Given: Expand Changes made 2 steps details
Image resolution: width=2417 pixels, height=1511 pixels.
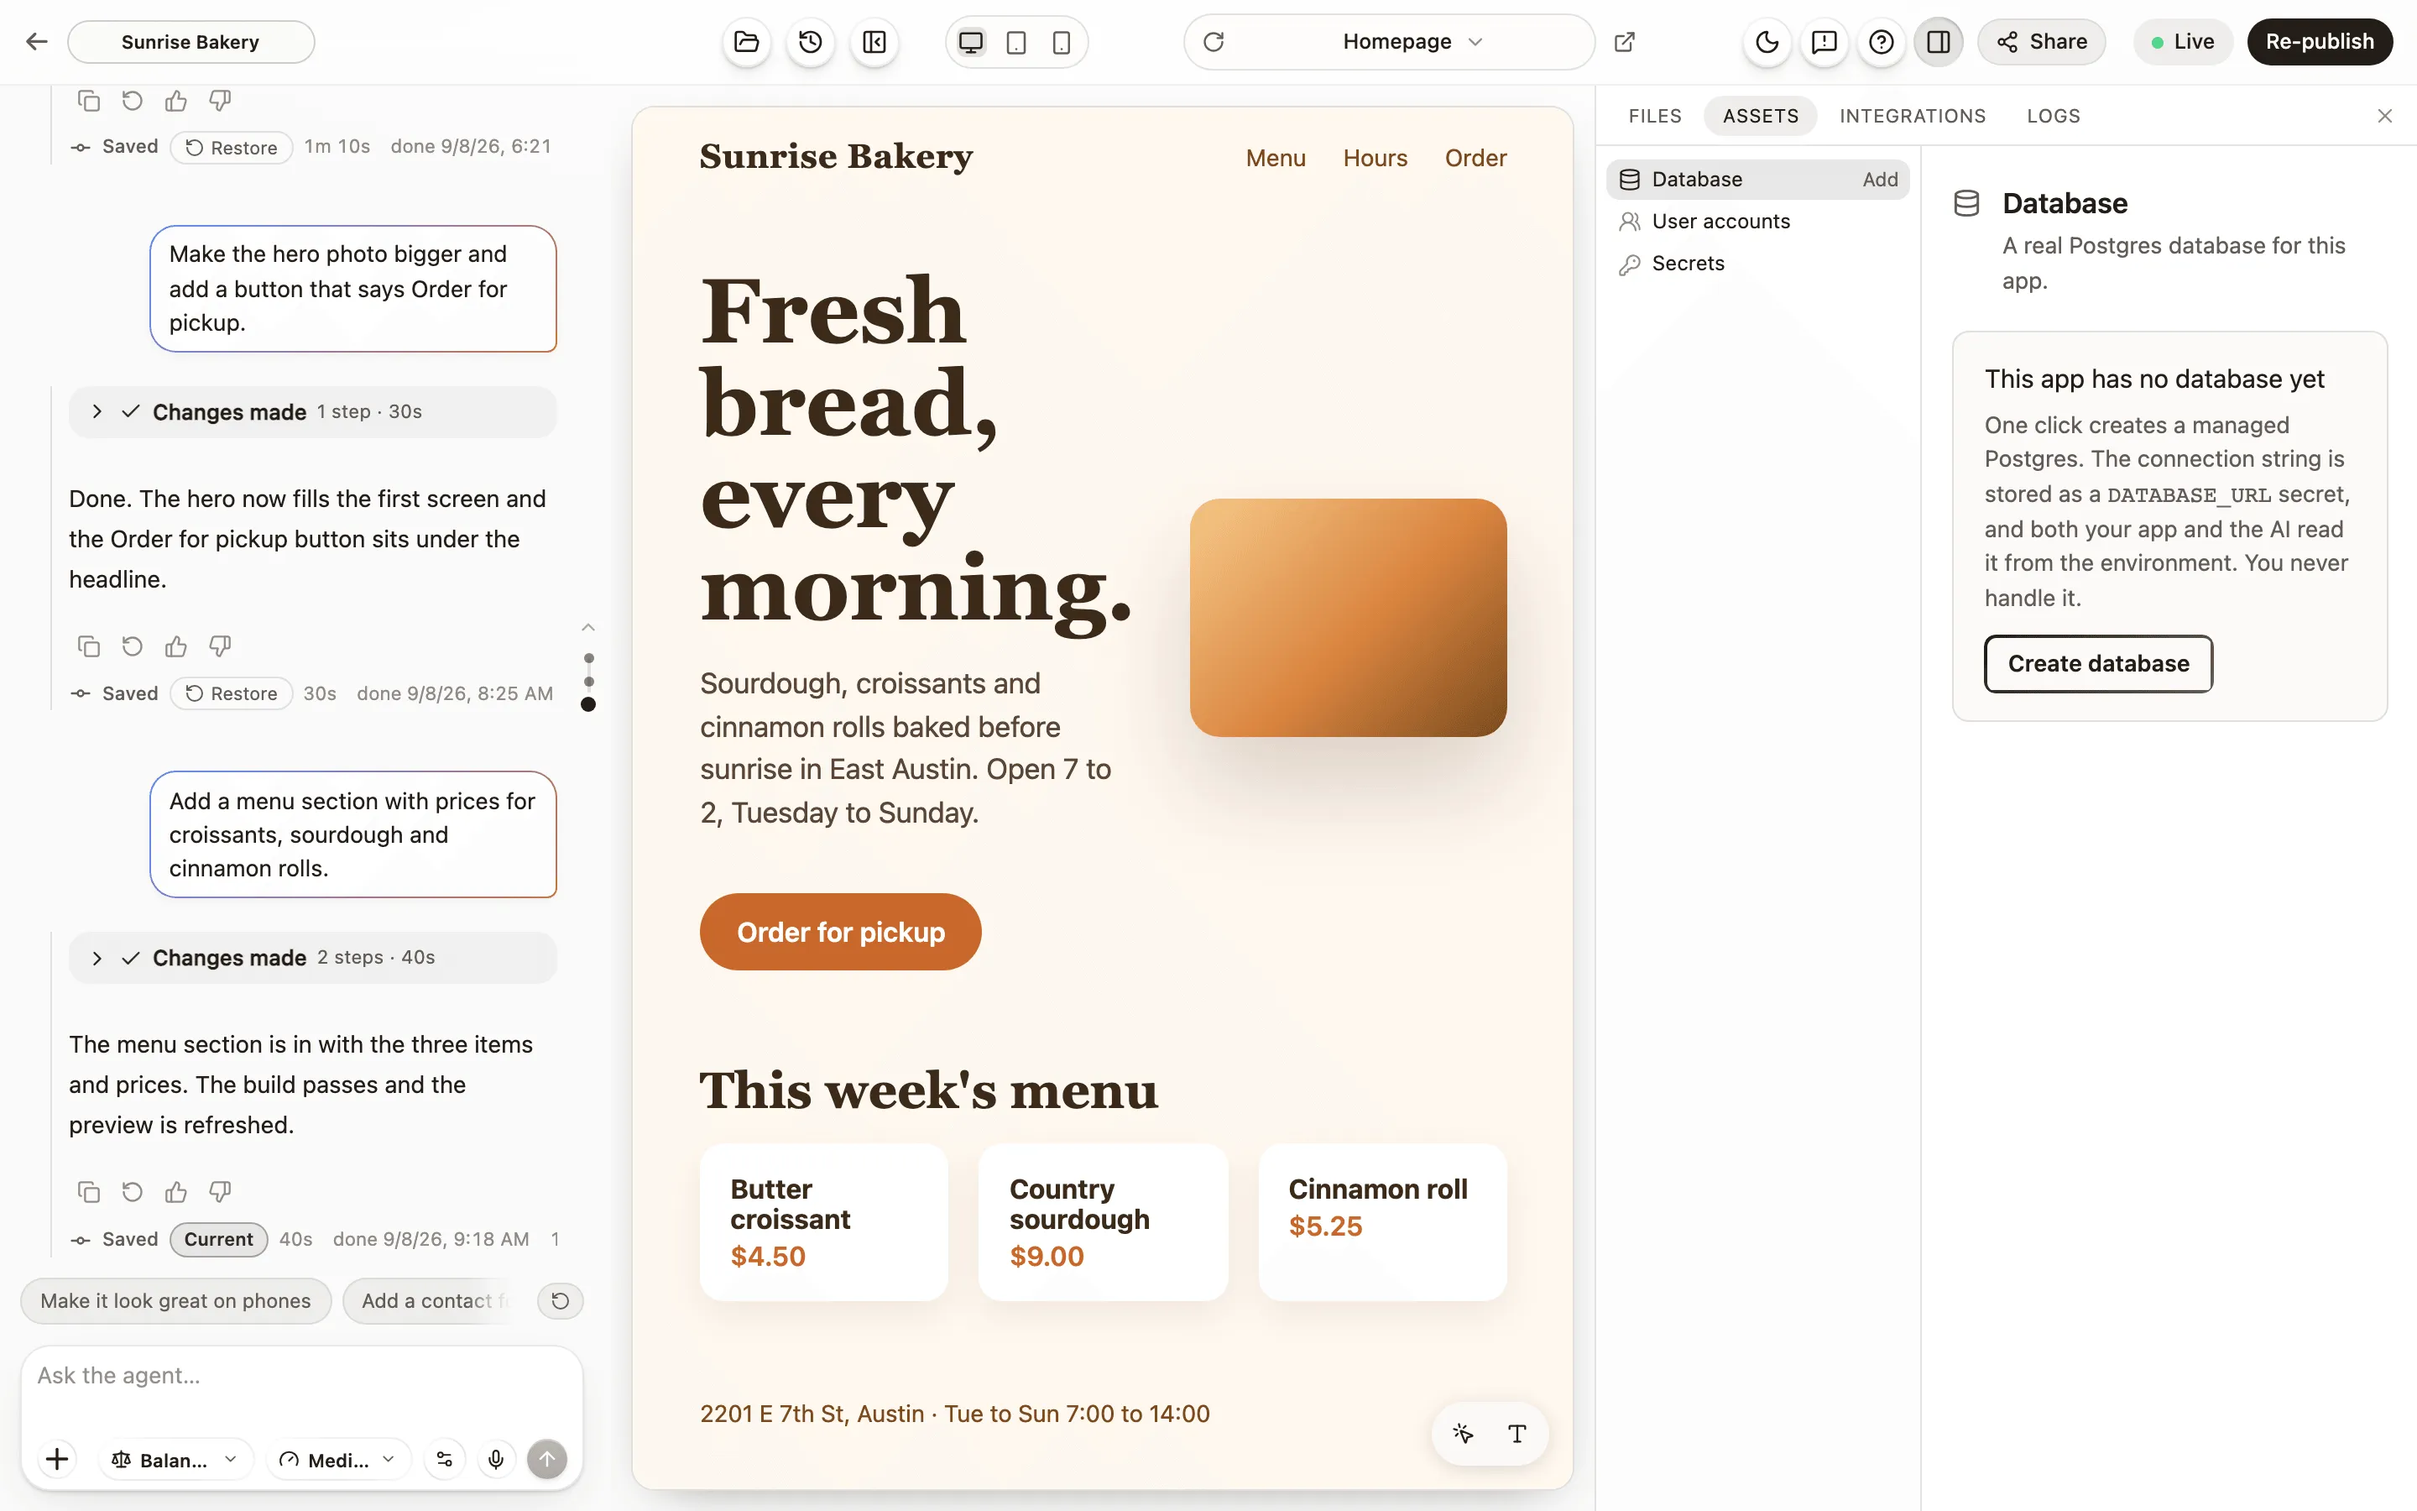Looking at the screenshot, I should pyautogui.click(x=312, y=957).
